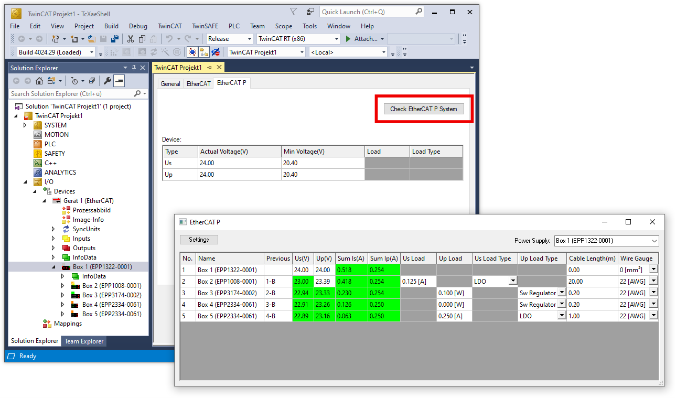The image size is (676, 398).
Task: Click the Collapse All icon in Solution Explorer
Action: click(x=92, y=81)
